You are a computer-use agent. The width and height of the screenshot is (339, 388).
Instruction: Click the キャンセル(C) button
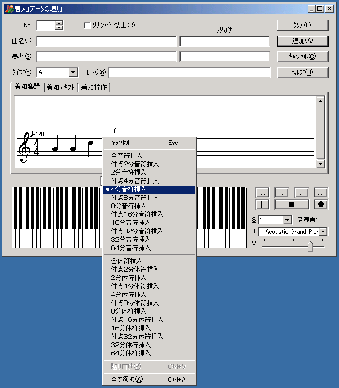(303, 57)
